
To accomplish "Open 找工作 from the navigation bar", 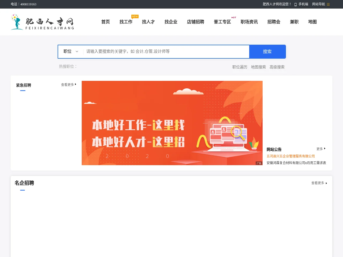I will (126, 22).
